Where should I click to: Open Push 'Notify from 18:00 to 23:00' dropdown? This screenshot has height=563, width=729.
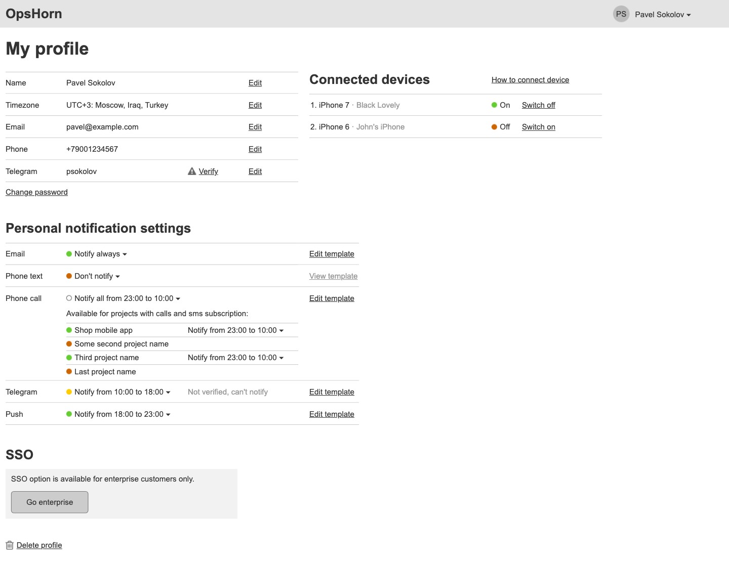pos(122,414)
